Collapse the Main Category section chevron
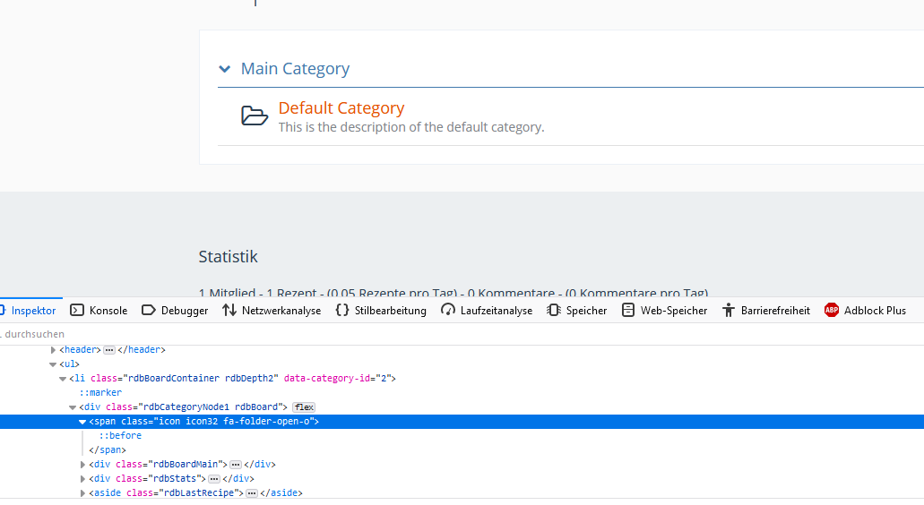Screen dimensions: 924x505 tap(224, 69)
